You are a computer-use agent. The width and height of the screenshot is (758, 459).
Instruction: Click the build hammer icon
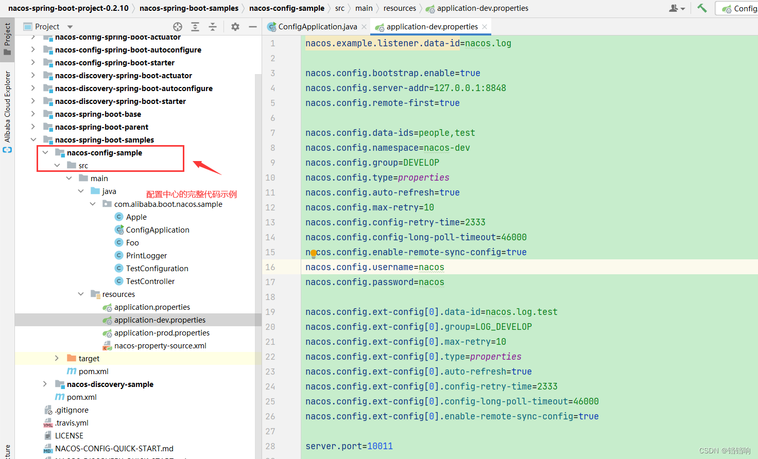[702, 8]
